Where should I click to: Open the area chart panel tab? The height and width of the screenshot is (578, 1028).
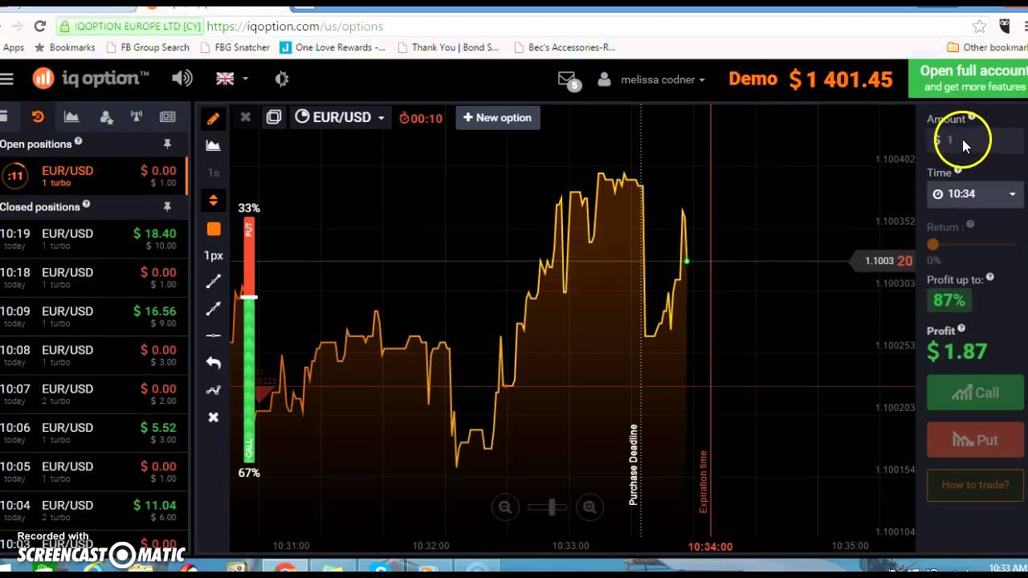[x=71, y=117]
